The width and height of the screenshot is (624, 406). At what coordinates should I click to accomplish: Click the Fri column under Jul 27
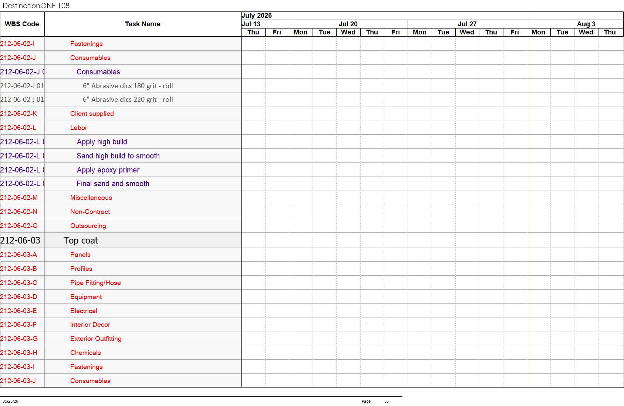point(515,32)
